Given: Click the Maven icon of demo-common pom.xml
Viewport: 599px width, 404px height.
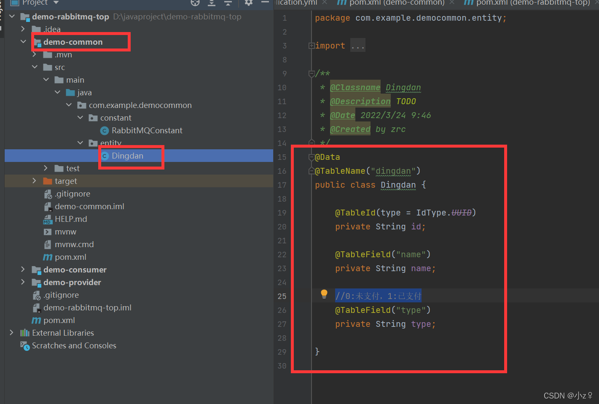Looking at the screenshot, I should coord(48,257).
